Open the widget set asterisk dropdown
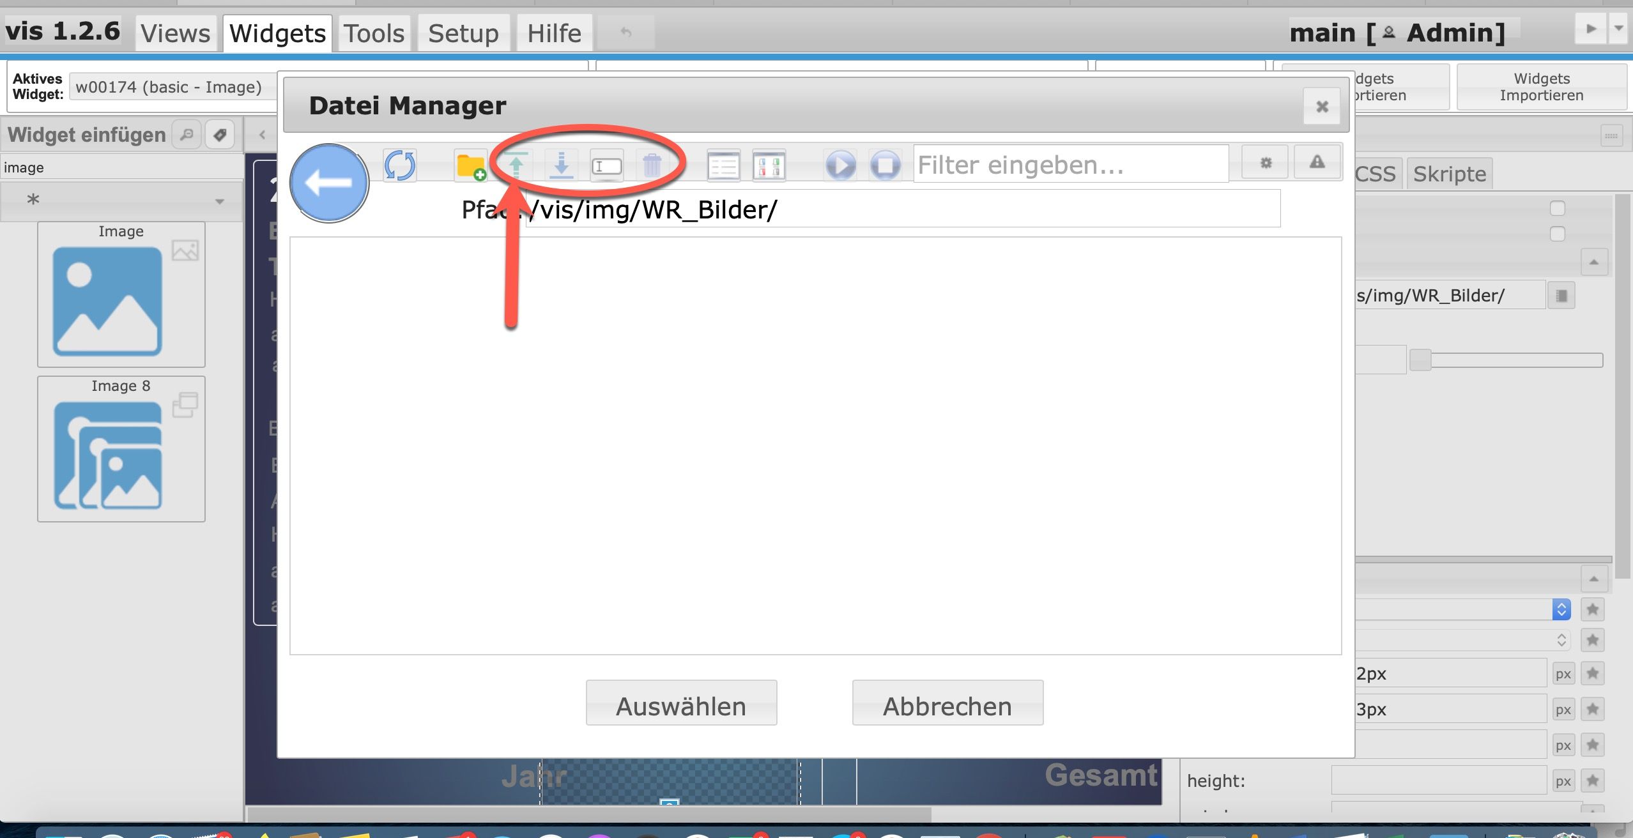1633x838 pixels. 121,201
